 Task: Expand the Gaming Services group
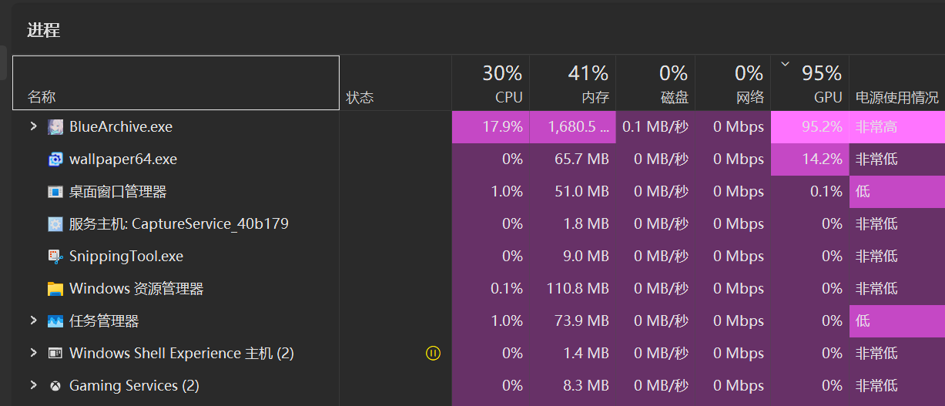coord(33,385)
